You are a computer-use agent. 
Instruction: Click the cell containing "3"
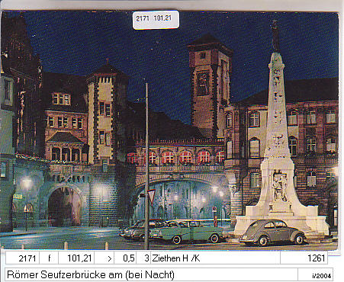click(x=143, y=258)
